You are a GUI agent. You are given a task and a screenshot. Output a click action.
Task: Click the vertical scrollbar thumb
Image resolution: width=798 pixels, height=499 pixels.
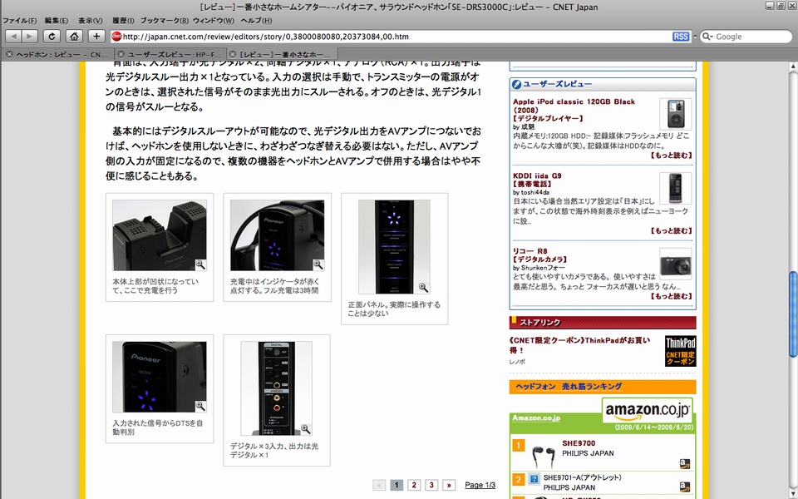793,314
